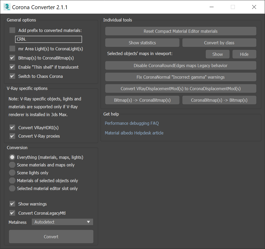Turn off Show warnings checkbox
The width and height of the screenshot is (265, 249).
[12, 204]
